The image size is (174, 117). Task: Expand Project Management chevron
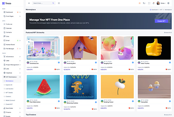[20, 65]
